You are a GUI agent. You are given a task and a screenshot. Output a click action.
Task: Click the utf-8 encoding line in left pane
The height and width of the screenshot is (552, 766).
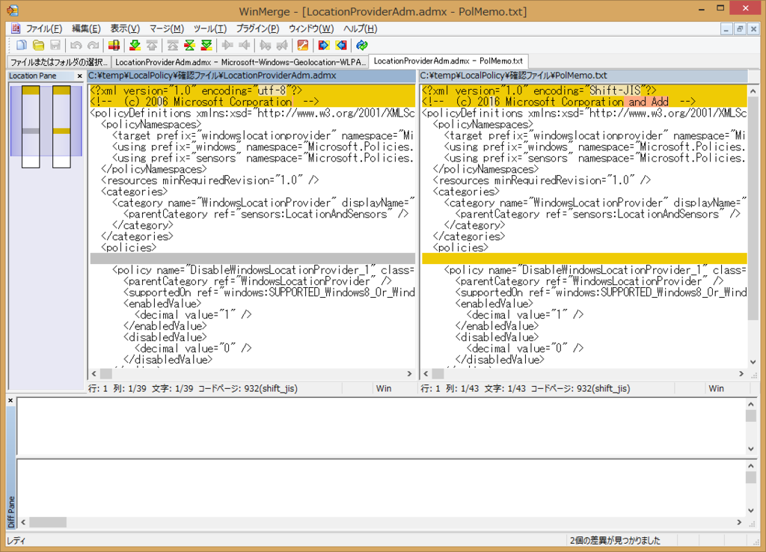pos(253,91)
